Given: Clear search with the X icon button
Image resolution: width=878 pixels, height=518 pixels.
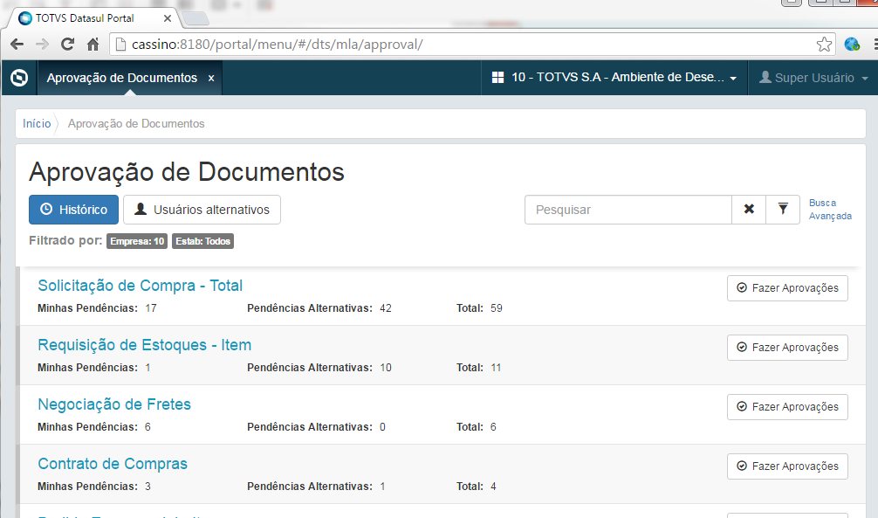Looking at the screenshot, I should [749, 209].
